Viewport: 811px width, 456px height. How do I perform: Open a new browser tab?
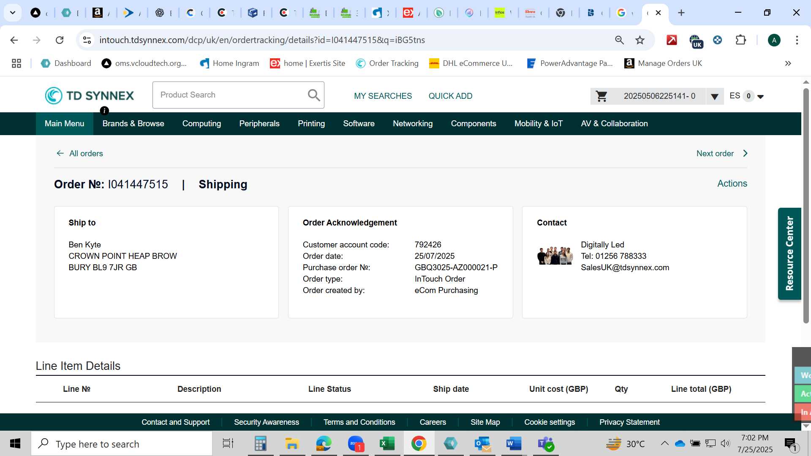click(x=681, y=13)
